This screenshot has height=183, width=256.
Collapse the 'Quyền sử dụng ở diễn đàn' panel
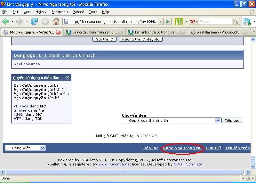pyautogui.click(x=67, y=77)
